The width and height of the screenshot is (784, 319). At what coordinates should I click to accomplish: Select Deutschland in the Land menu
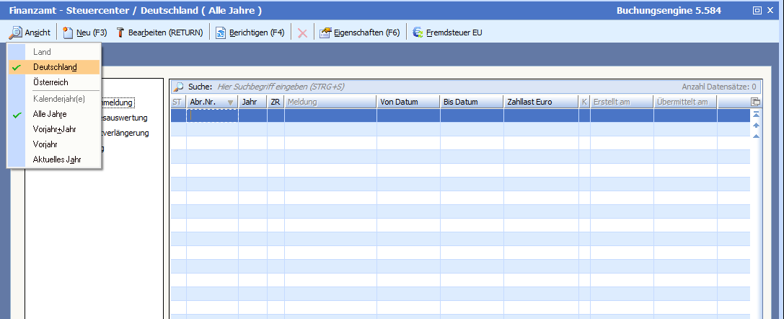(x=54, y=67)
